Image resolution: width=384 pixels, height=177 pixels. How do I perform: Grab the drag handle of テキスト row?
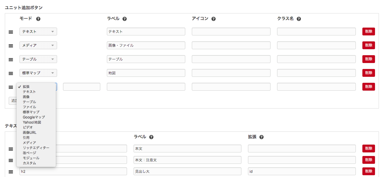[x=11, y=32]
